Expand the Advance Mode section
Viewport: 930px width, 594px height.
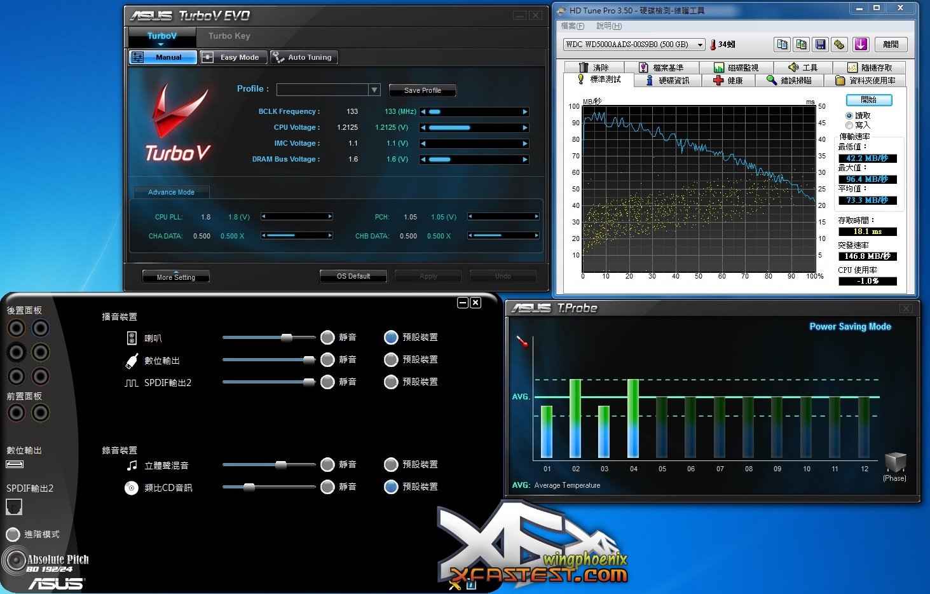point(171,192)
